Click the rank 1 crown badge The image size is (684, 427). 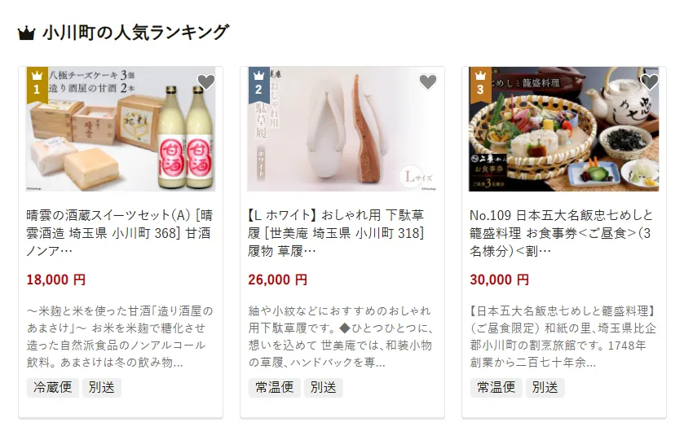click(x=37, y=84)
